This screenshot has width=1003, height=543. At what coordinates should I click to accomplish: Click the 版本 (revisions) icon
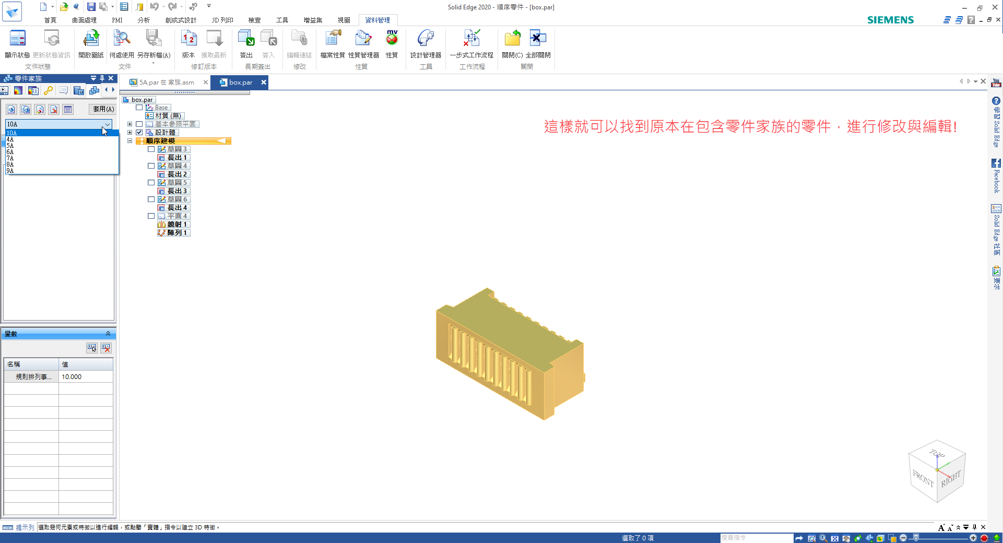click(x=188, y=39)
